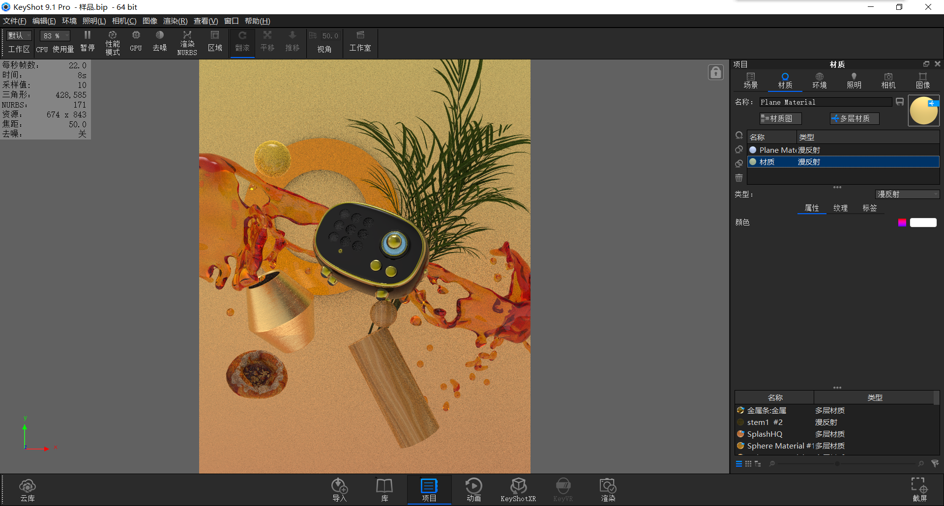
Task: Open the Cloud Library
Action: click(28, 489)
